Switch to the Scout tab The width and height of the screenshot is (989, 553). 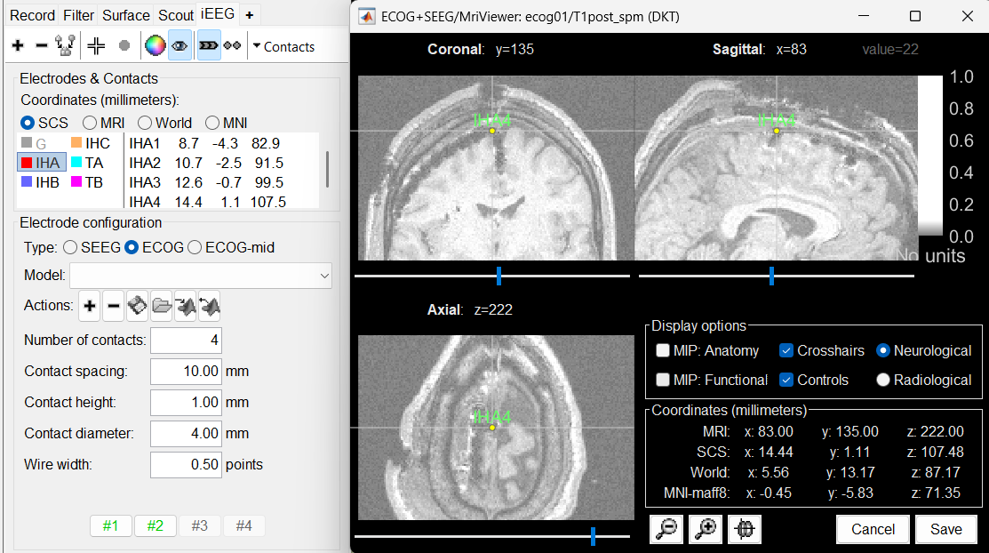coord(176,15)
